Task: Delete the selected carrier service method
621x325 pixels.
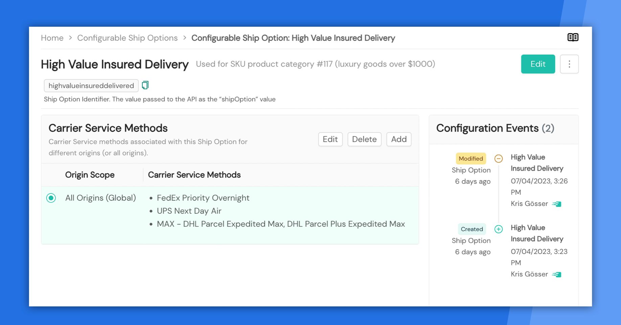Action: 364,139
